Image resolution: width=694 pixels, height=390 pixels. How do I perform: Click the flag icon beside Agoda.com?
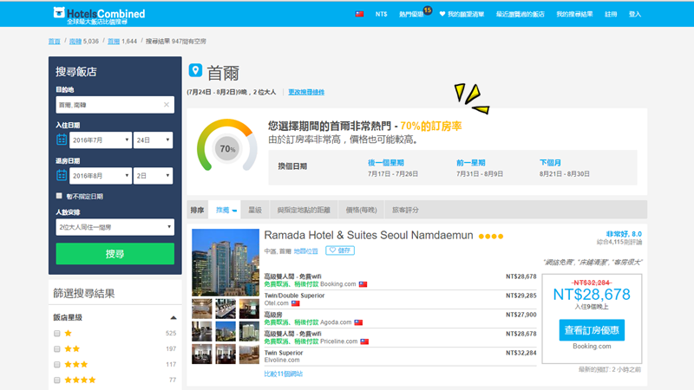coord(358,322)
